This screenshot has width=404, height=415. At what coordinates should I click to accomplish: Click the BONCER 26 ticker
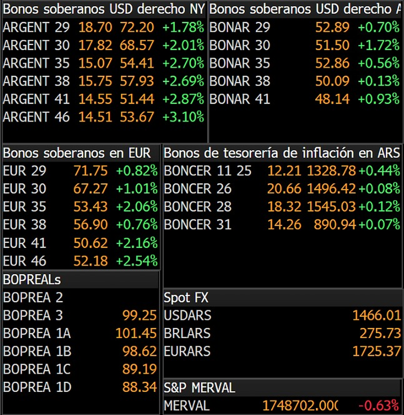click(x=198, y=189)
